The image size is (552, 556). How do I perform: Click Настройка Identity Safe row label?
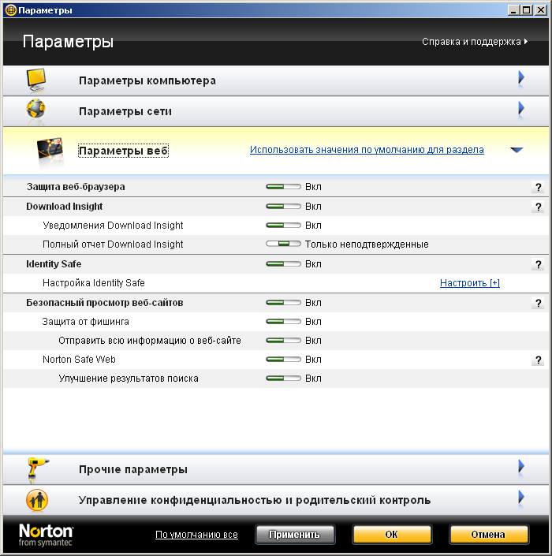coord(94,283)
